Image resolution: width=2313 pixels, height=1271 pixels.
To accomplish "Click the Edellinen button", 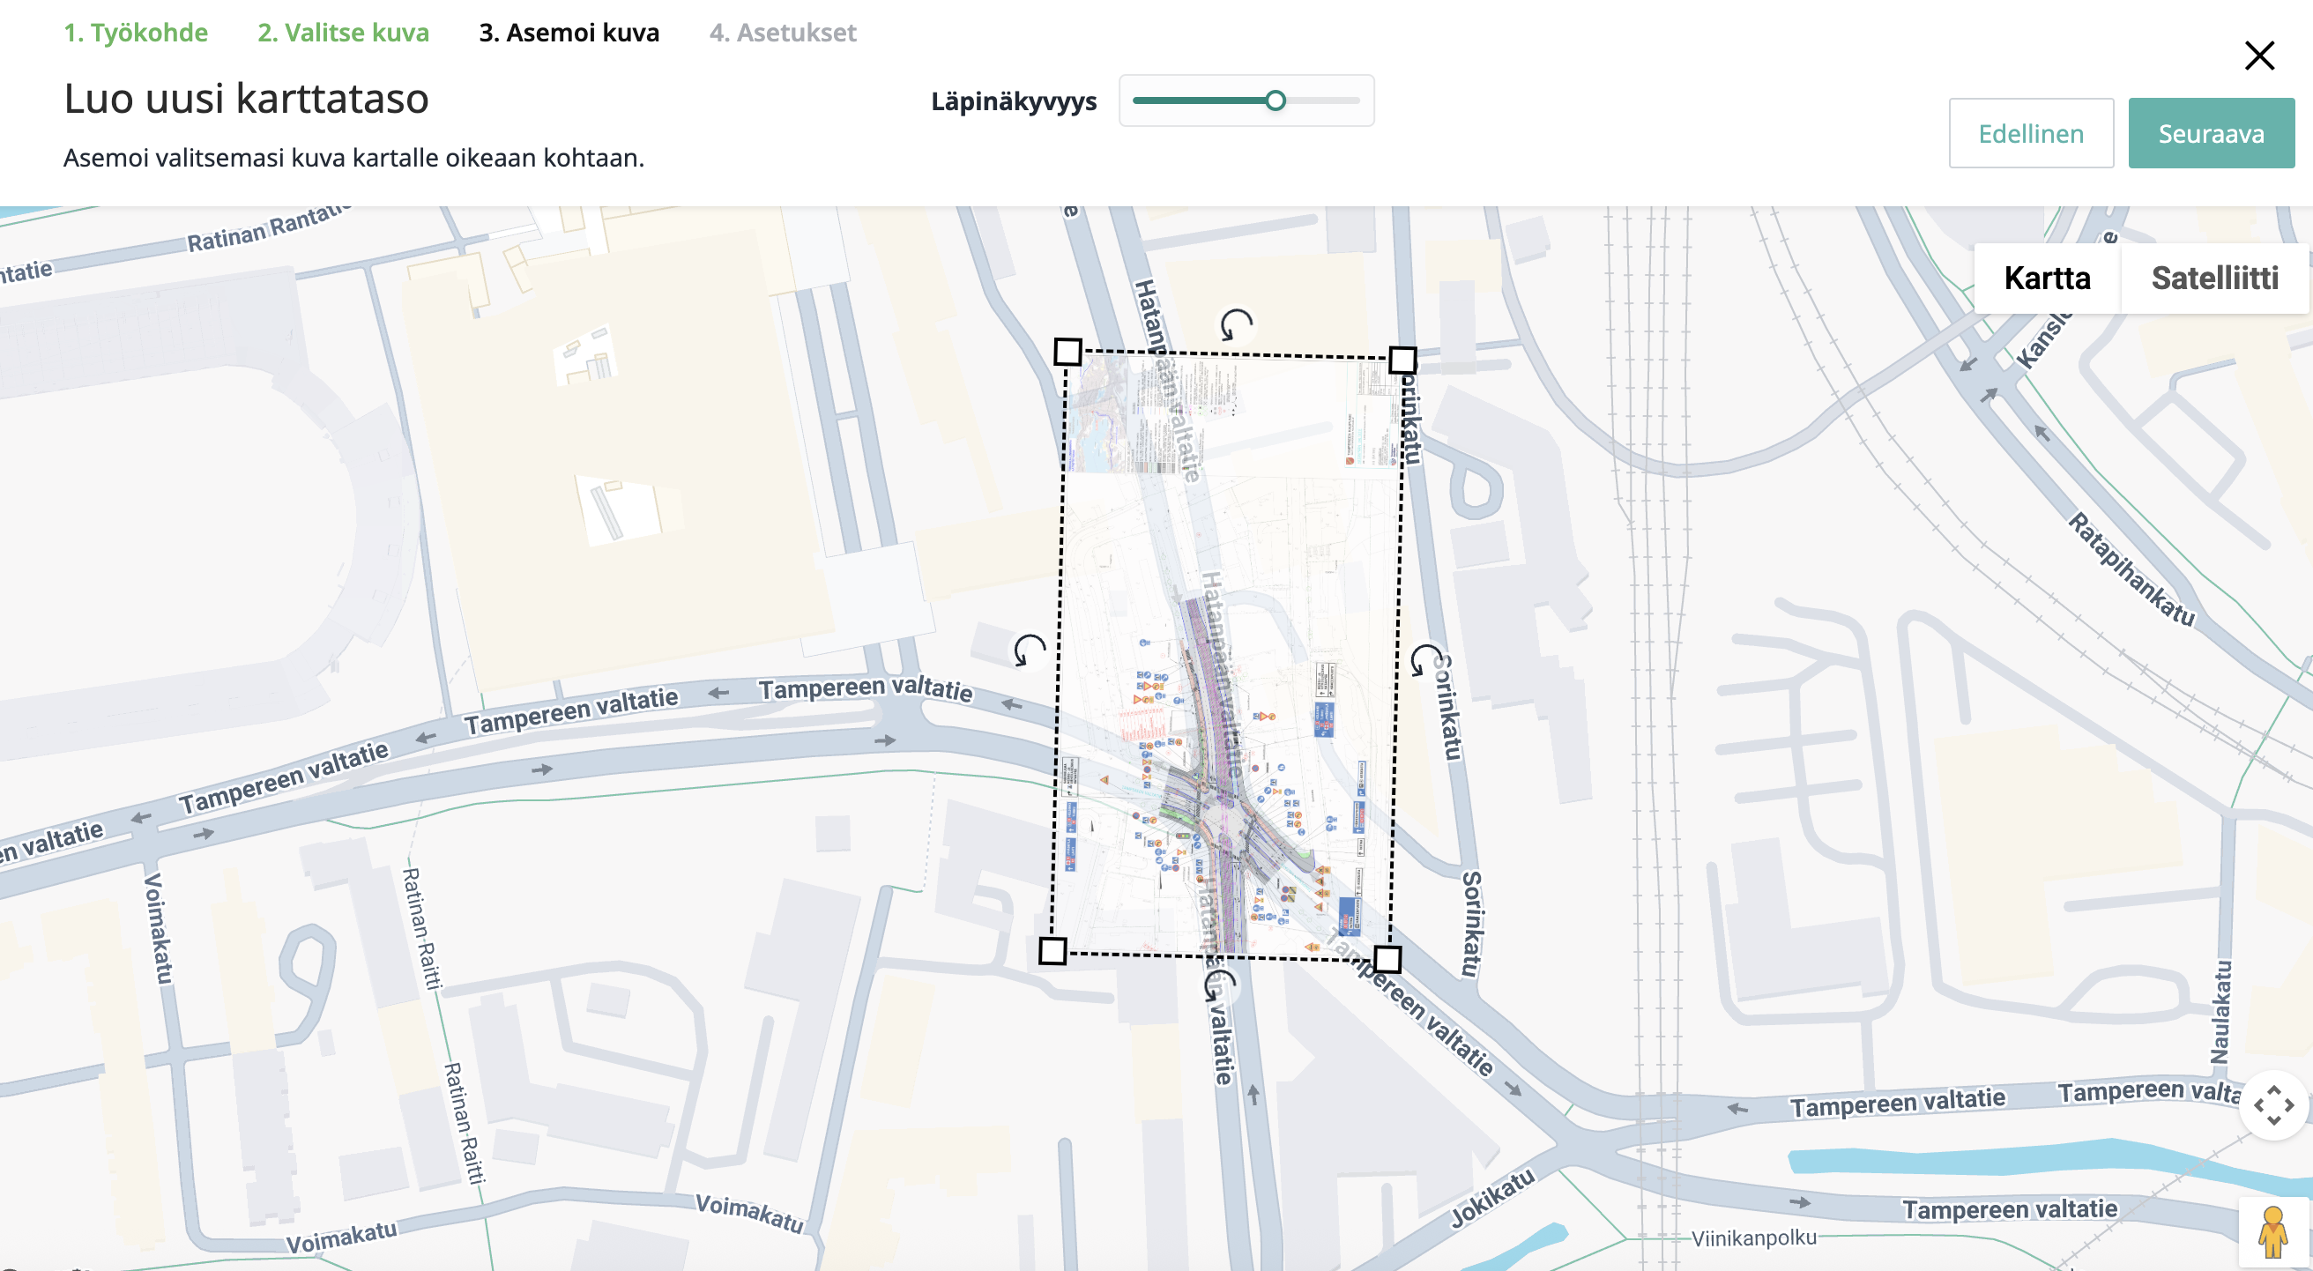I will click(x=2031, y=133).
